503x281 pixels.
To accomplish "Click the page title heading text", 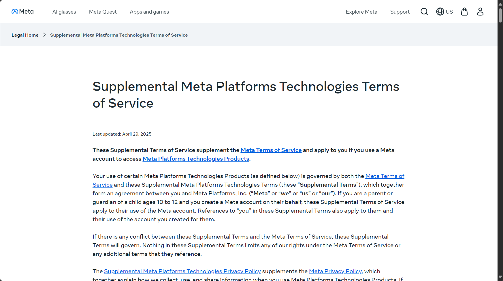I will pos(246,95).
